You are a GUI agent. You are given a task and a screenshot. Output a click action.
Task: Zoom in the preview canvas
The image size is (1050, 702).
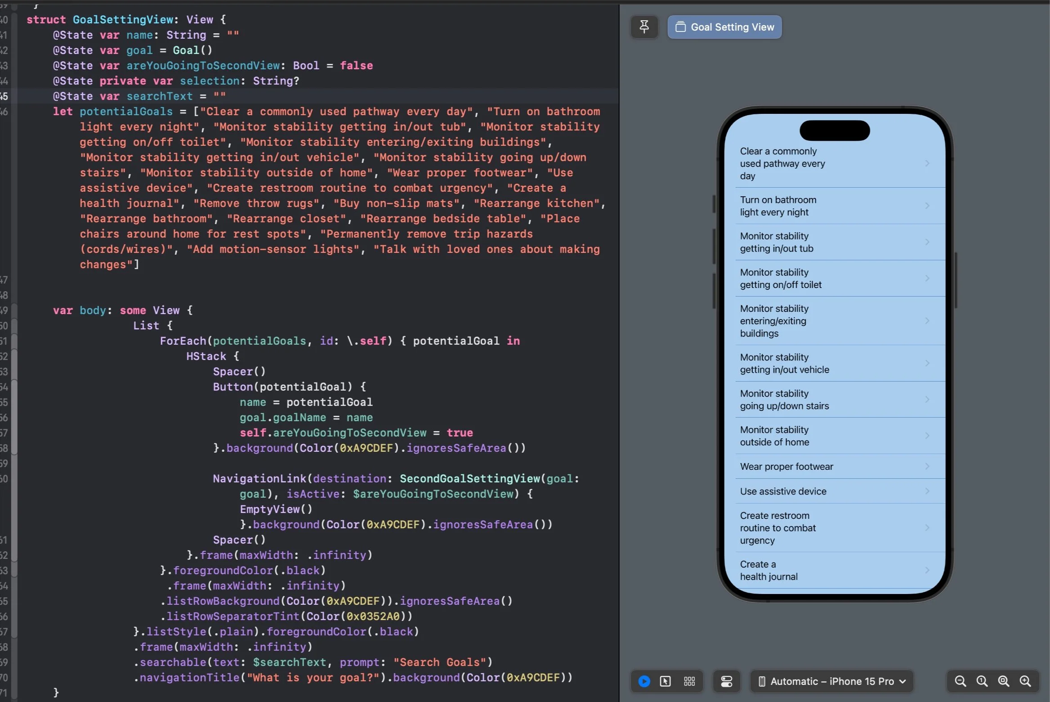click(x=1025, y=681)
